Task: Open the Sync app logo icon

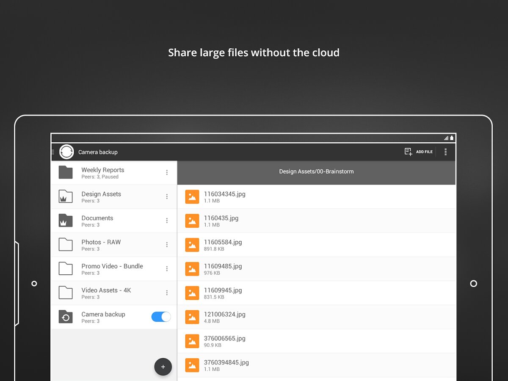Action: 66,152
